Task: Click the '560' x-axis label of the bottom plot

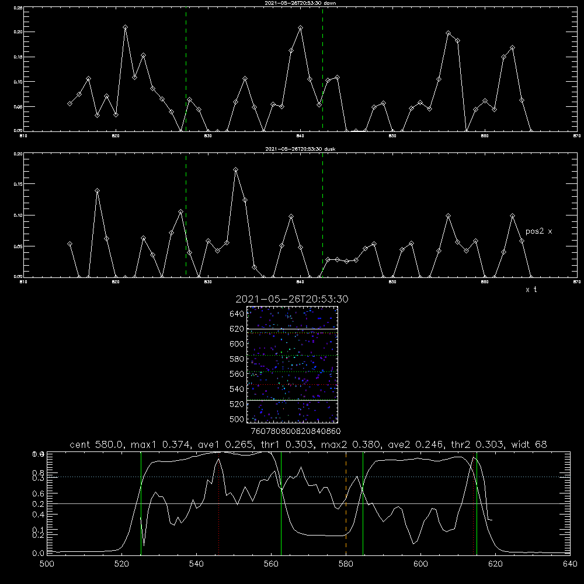Action: 271,564
